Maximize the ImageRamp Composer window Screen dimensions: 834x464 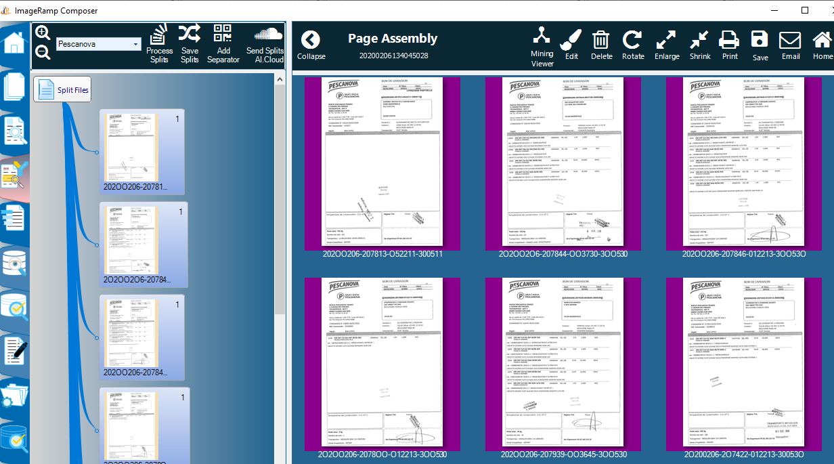tap(805, 10)
